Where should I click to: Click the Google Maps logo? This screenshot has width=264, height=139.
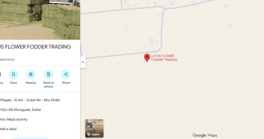205,135
